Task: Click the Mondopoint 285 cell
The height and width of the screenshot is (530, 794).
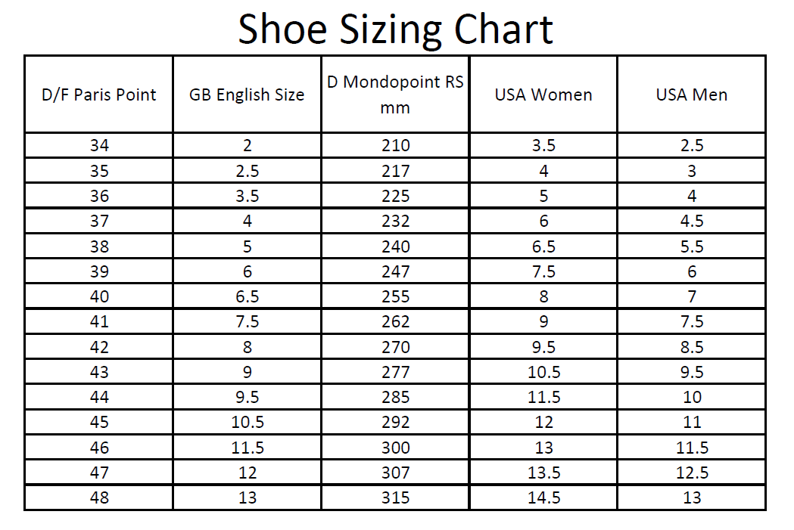Action: pos(395,397)
